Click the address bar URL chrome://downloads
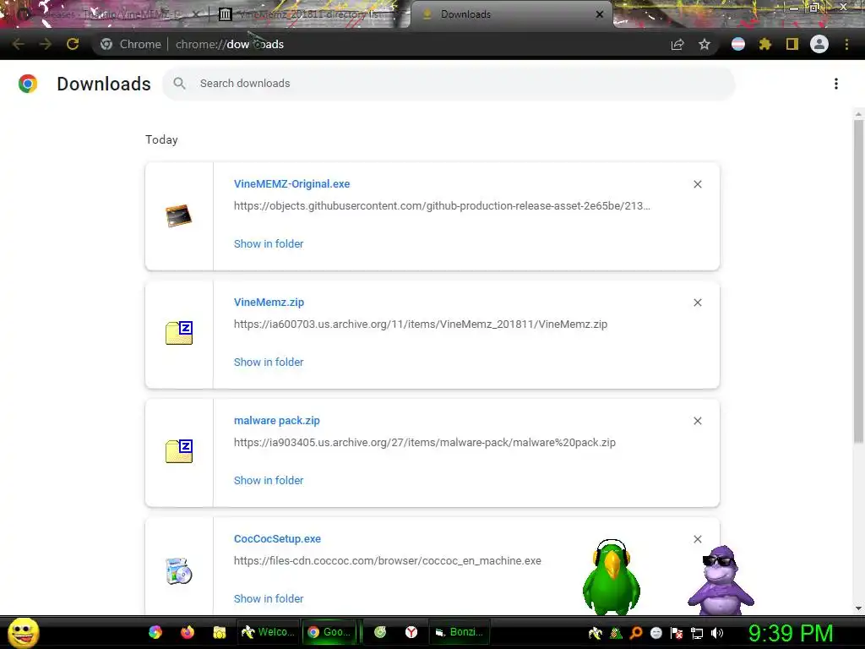Image resolution: width=865 pixels, height=649 pixels. tap(230, 44)
